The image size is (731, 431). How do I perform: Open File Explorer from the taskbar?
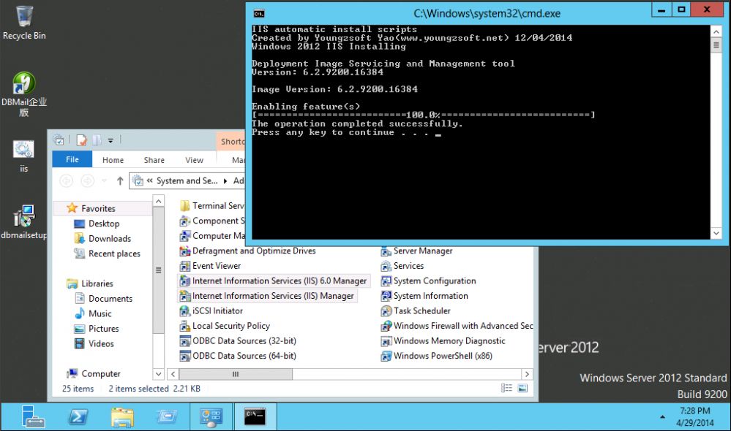(x=122, y=416)
